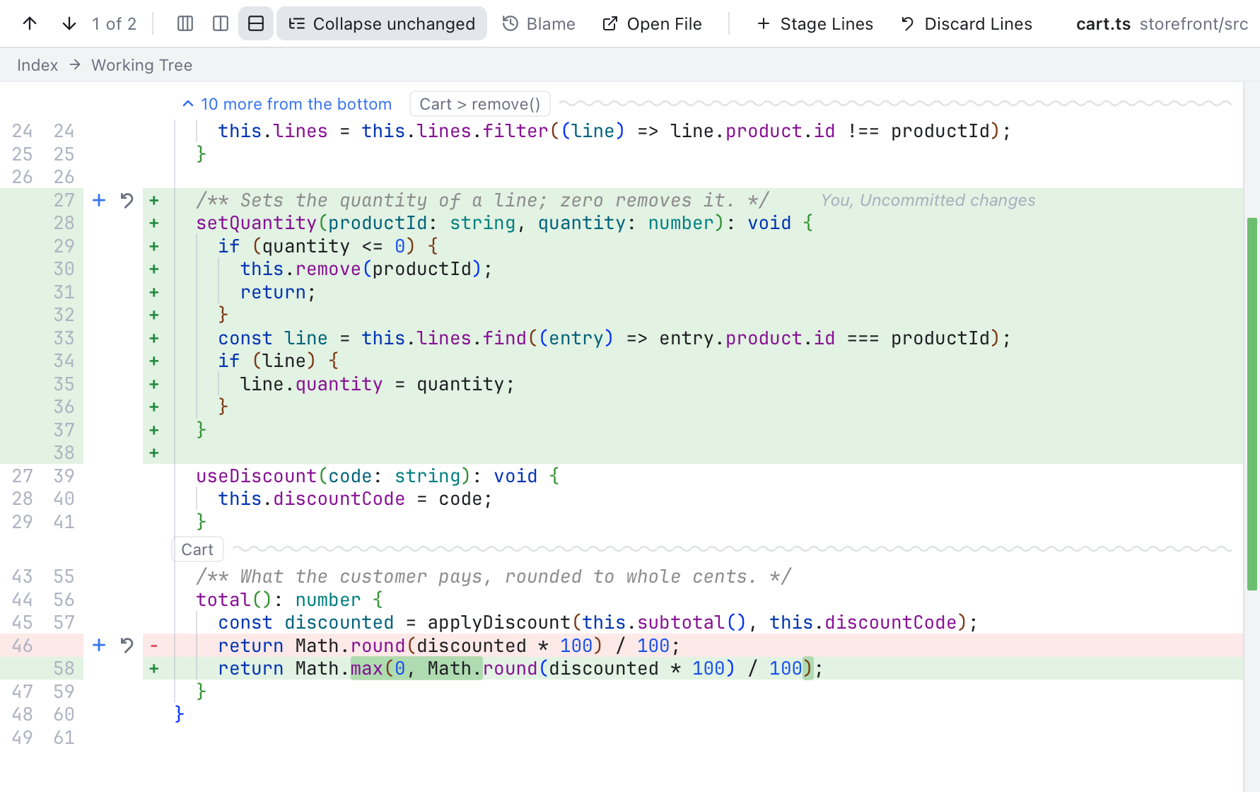Click the setQuantity method name
Image resolution: width=1260 pixels, height=792 pixels.
257,223
